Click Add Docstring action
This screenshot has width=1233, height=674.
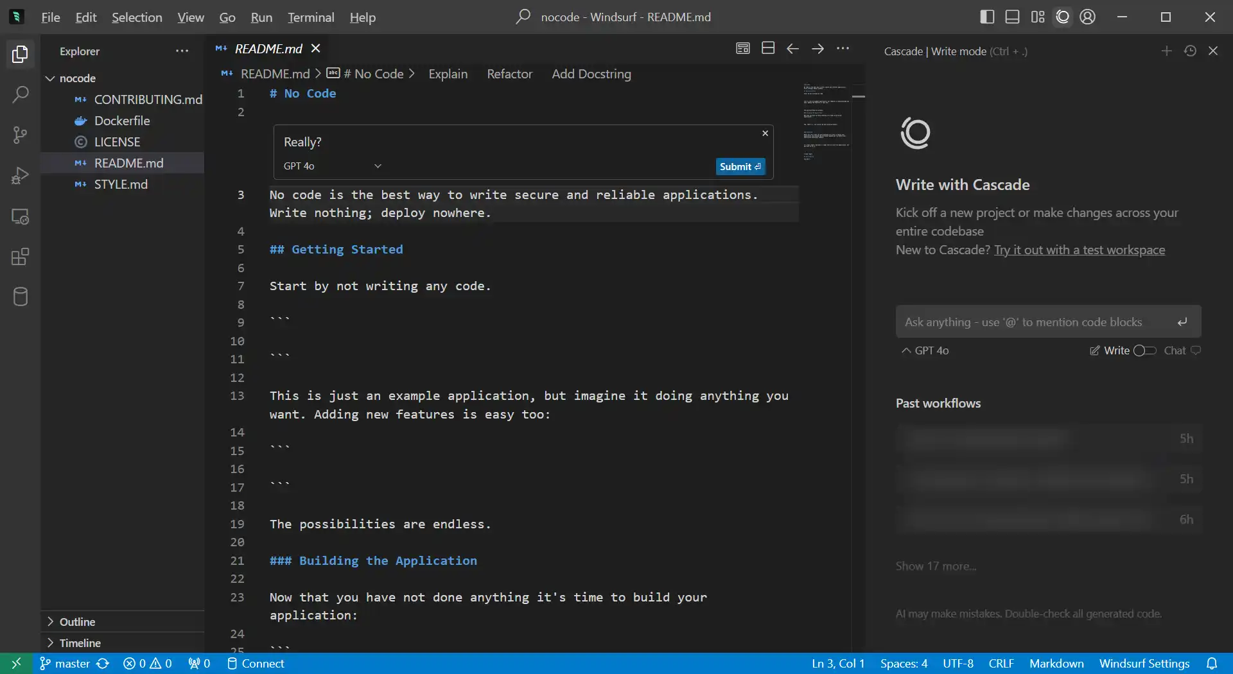tap(591, 74)
